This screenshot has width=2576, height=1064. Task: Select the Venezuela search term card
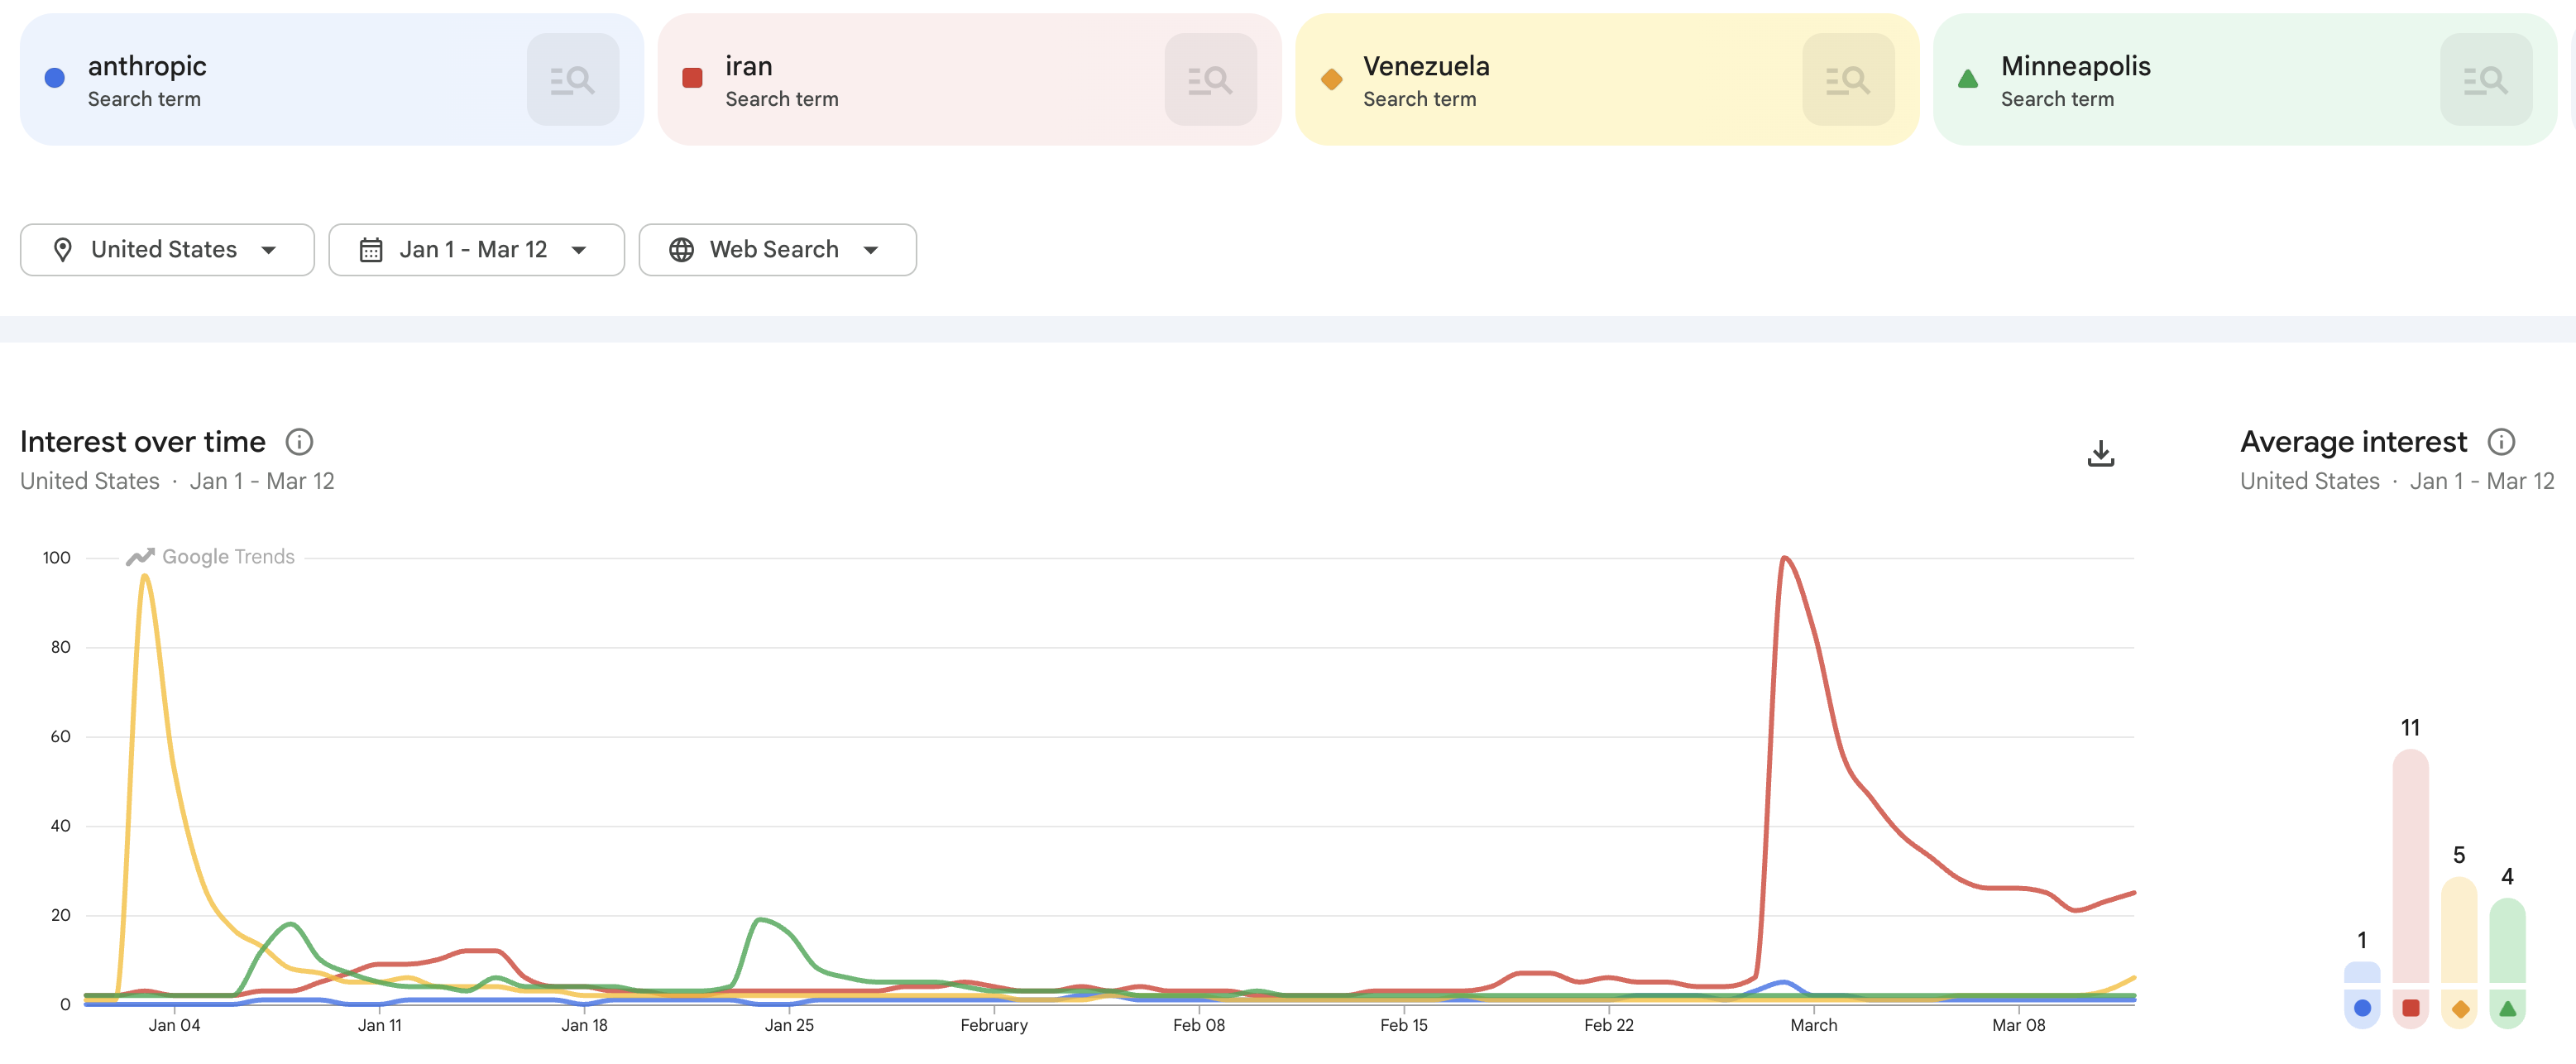point(1607,79)
